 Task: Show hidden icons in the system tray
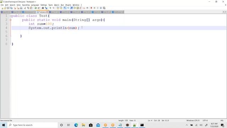pos(187,125)
